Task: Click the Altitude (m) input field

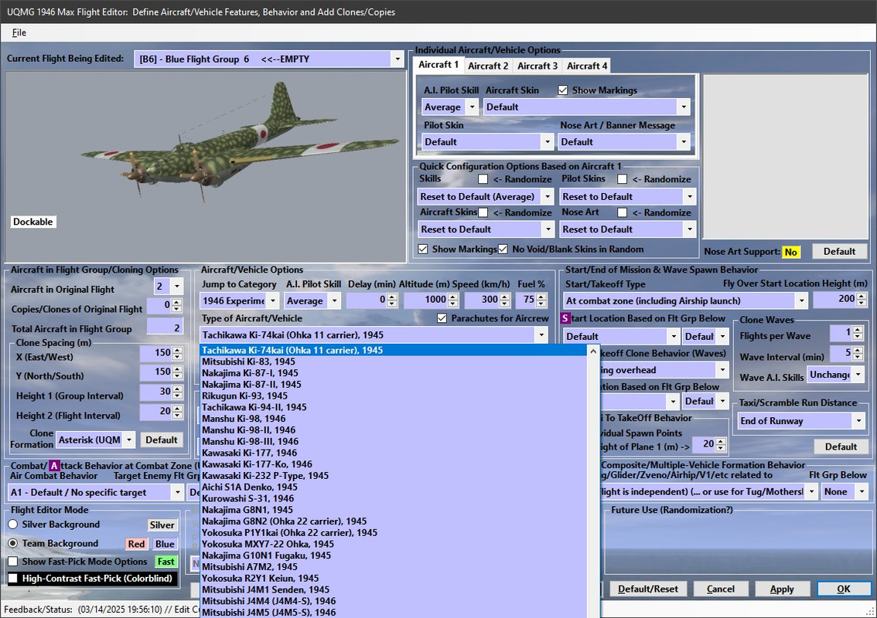Action: tap(425, 300)
